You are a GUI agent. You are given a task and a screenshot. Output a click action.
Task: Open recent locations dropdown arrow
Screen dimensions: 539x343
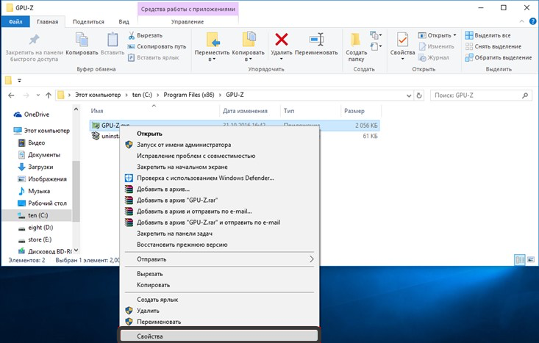coord(38,95)
